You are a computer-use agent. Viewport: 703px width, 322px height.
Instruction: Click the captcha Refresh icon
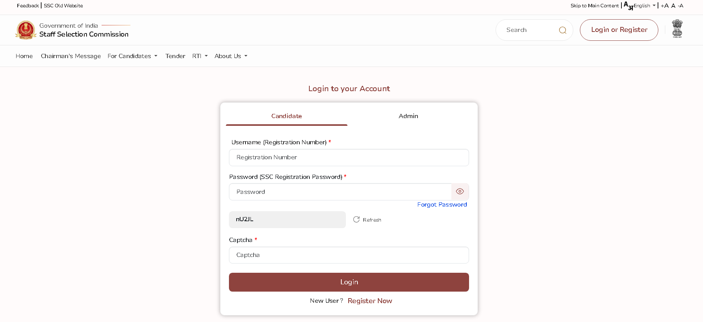pyautogui.click(x=356, y=219)
